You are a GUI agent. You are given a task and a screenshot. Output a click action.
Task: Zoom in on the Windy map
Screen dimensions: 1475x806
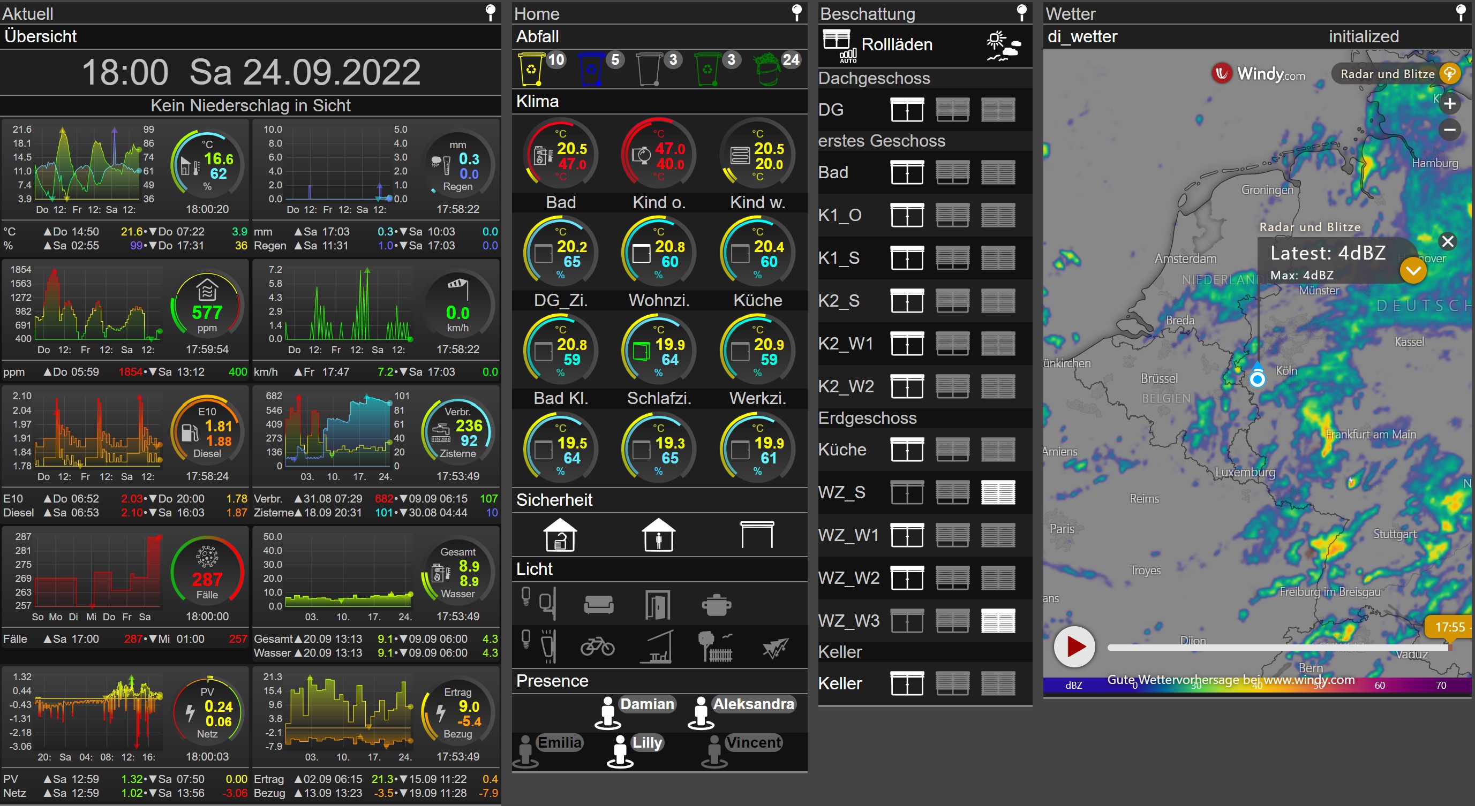(x=1449, y=103)
